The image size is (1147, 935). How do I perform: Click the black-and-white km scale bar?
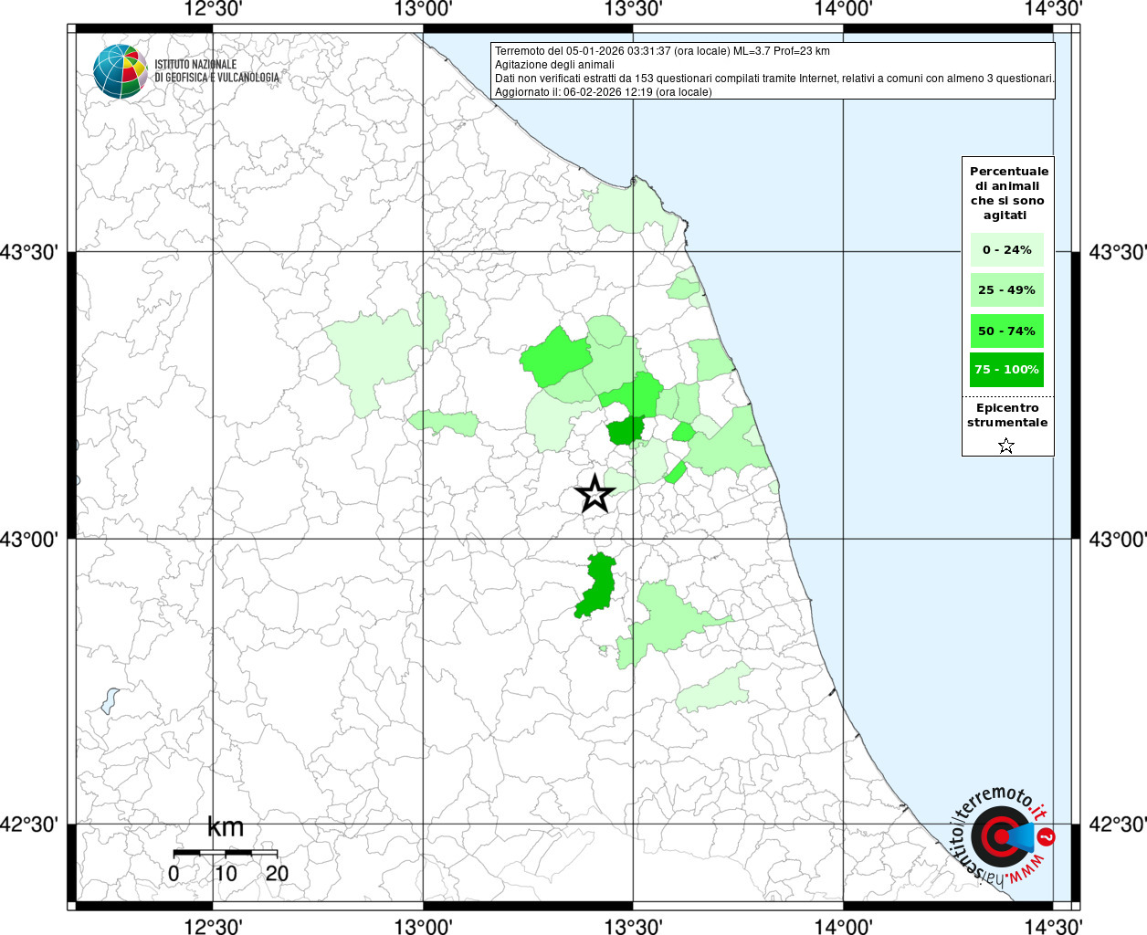point(225,852)
